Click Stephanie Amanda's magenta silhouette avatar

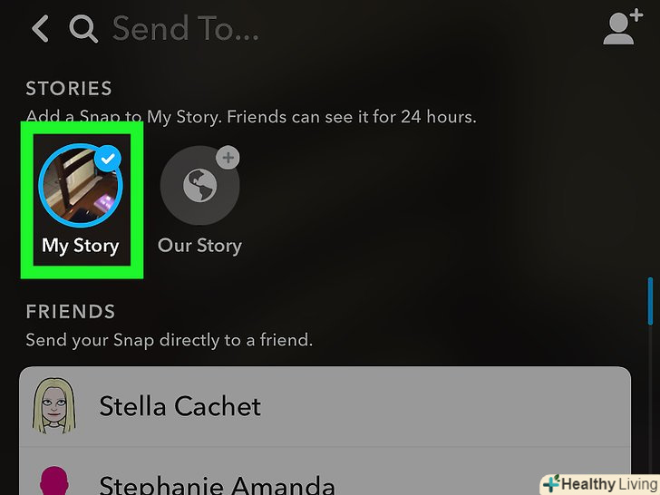click(x=53, y=480)
